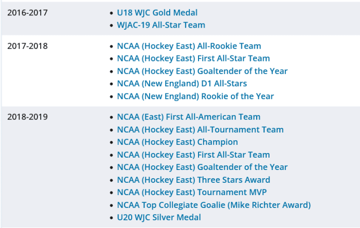Open 2018-2019 NCAA (Hockey East) Goaltender of the Year
This screenshot has height=228, width=360.
click(202, 167)
